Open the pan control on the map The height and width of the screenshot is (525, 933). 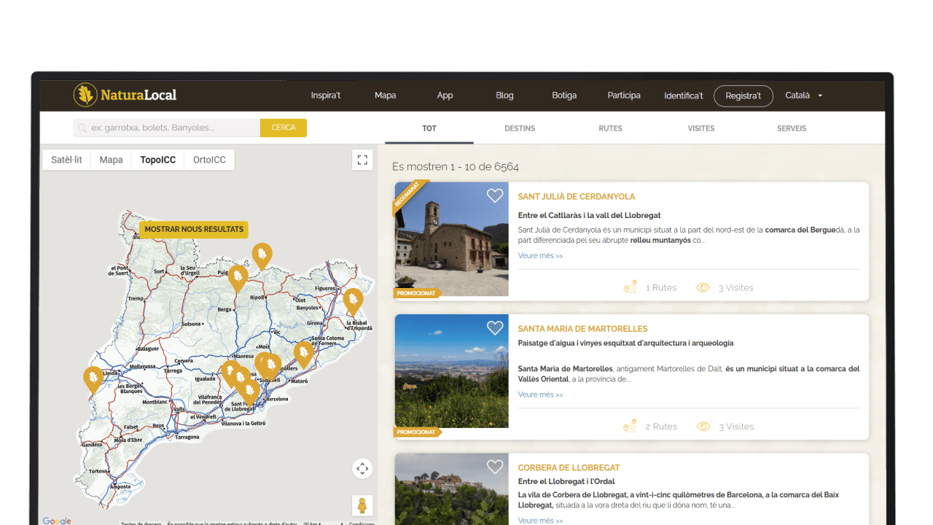point(362,469)
